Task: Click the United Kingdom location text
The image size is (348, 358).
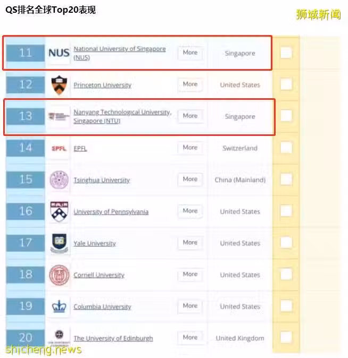Action: 240,338
